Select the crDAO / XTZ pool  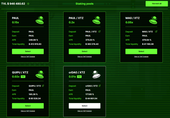tap(85, 106)
